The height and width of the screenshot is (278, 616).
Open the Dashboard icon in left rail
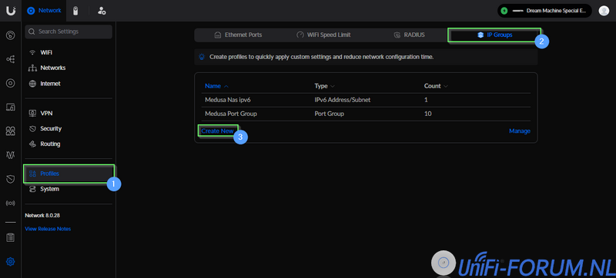[x=11, y=36]
